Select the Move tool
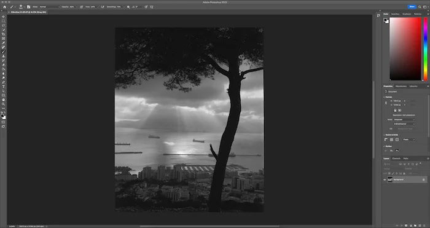 (3, 17)
